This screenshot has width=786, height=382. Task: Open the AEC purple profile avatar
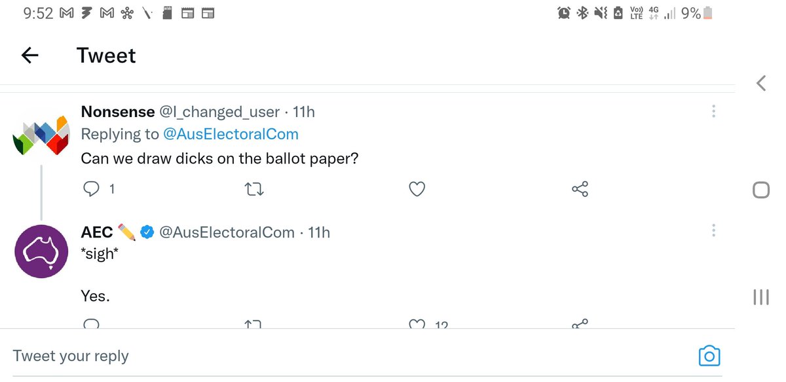(41, 251)
